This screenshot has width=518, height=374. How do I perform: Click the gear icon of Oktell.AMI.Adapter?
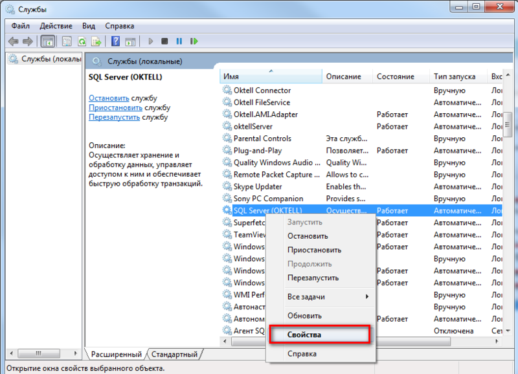point(227,115)
